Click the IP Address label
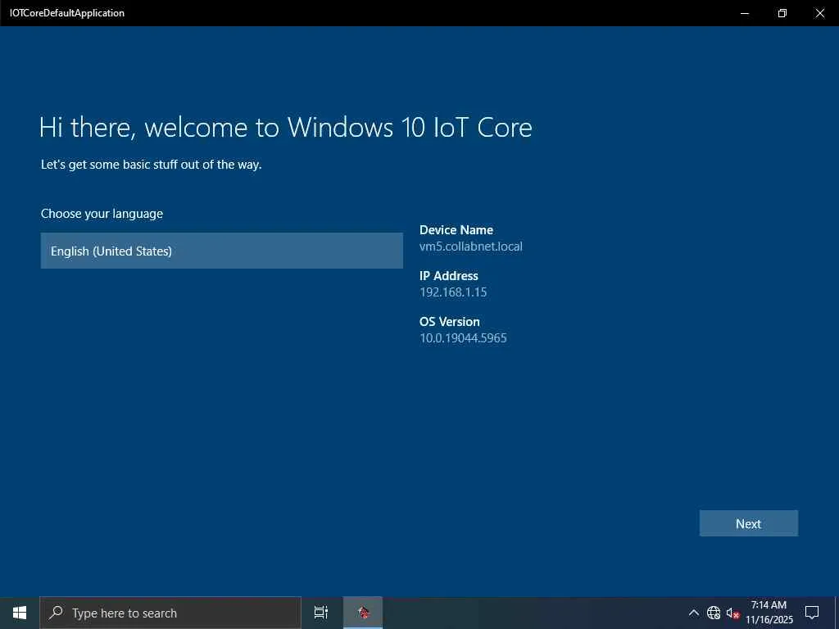Viewport: 839px width, 629px height. point(449,276)
